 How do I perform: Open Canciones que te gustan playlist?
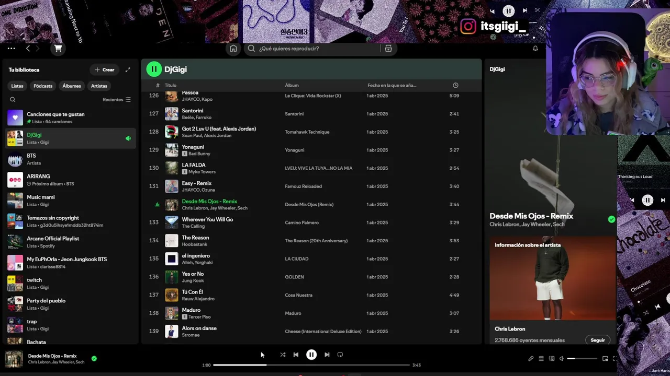[70, 118]
